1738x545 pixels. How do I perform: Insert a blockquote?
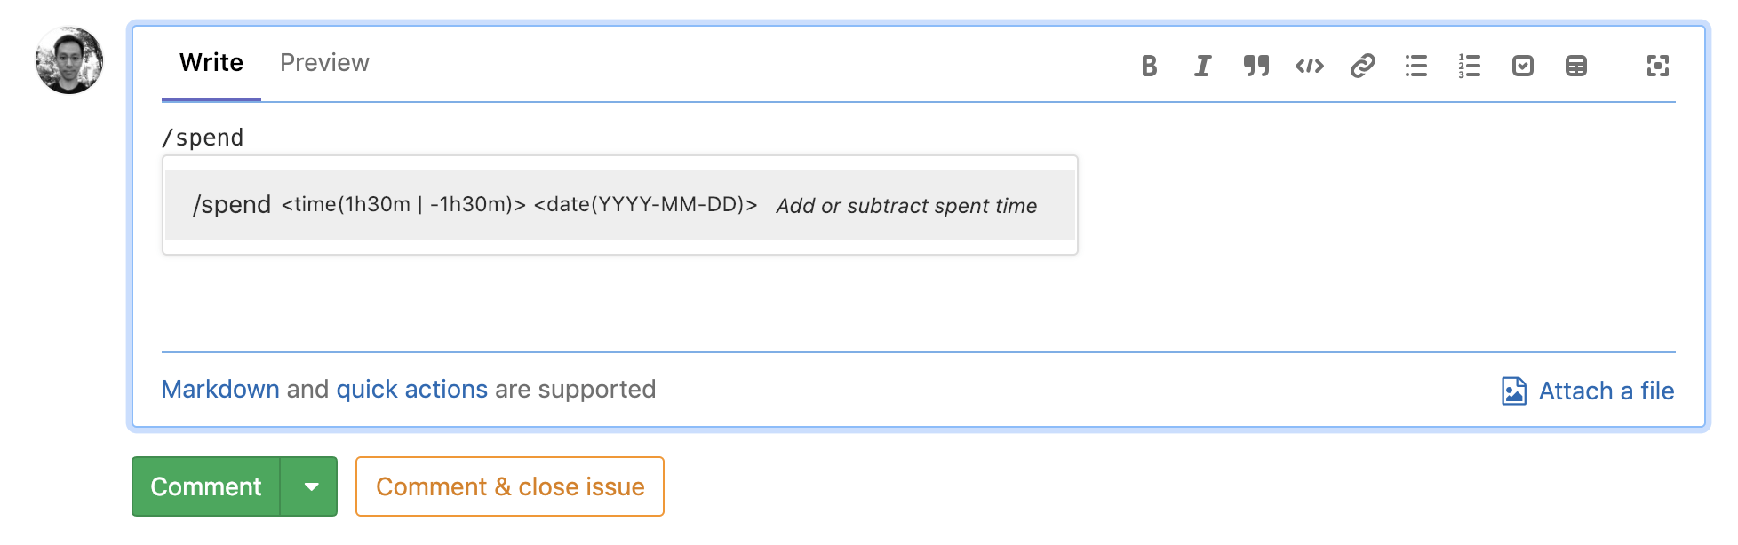(x=1256, y=66)
